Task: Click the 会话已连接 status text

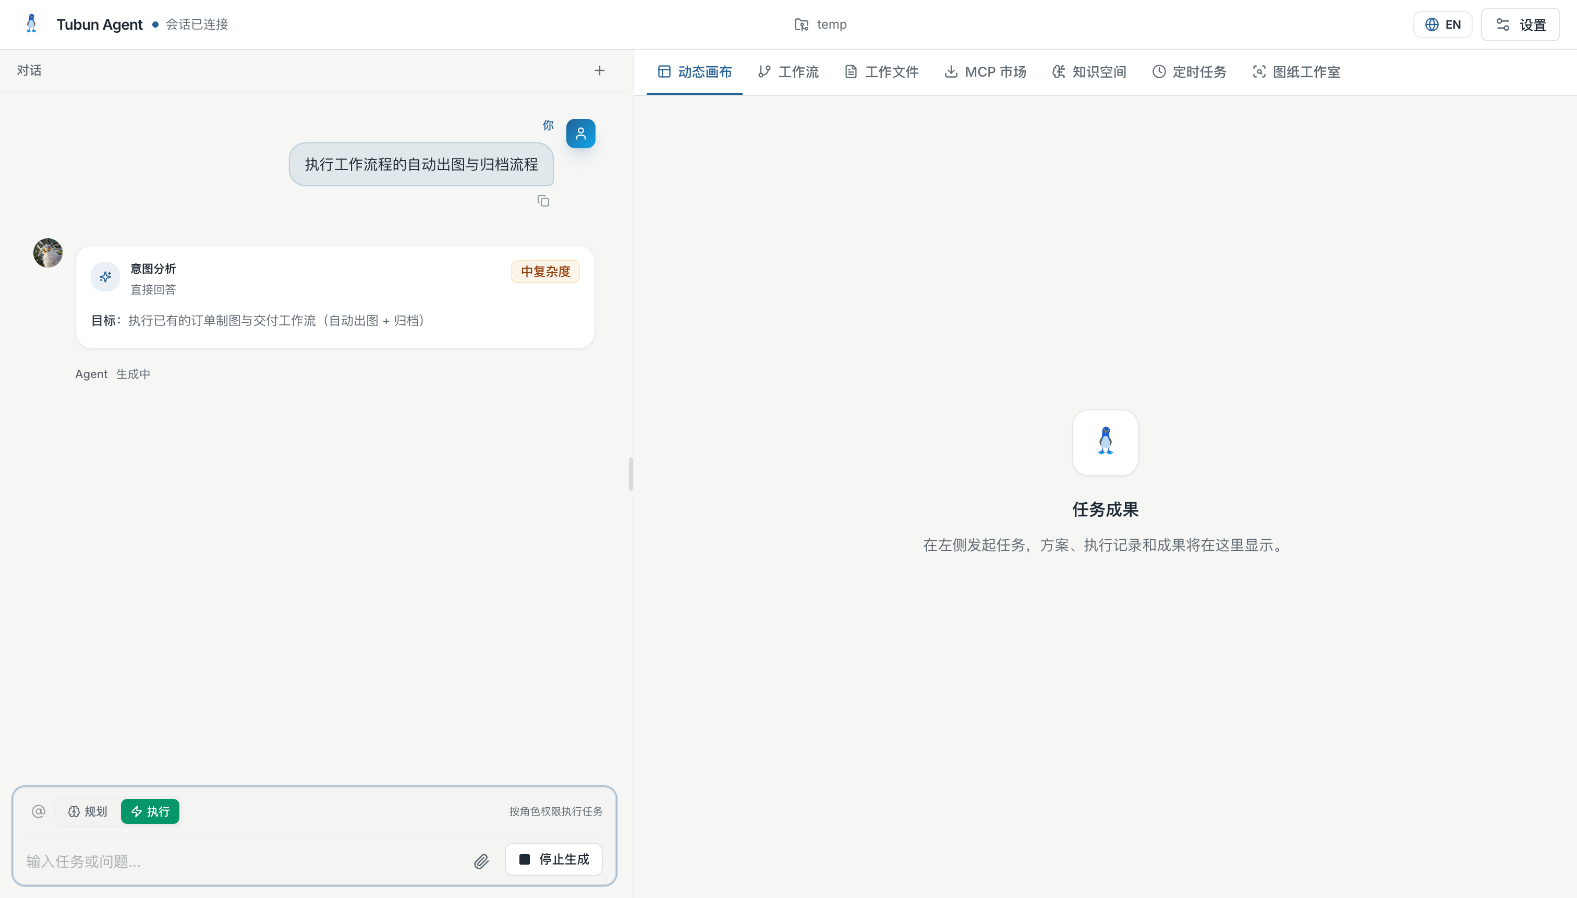Action: click(x=197, y=25)
